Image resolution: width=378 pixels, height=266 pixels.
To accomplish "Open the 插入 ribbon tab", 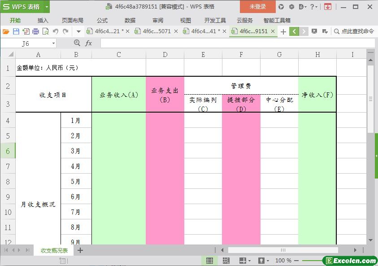I will click(43, 21).
